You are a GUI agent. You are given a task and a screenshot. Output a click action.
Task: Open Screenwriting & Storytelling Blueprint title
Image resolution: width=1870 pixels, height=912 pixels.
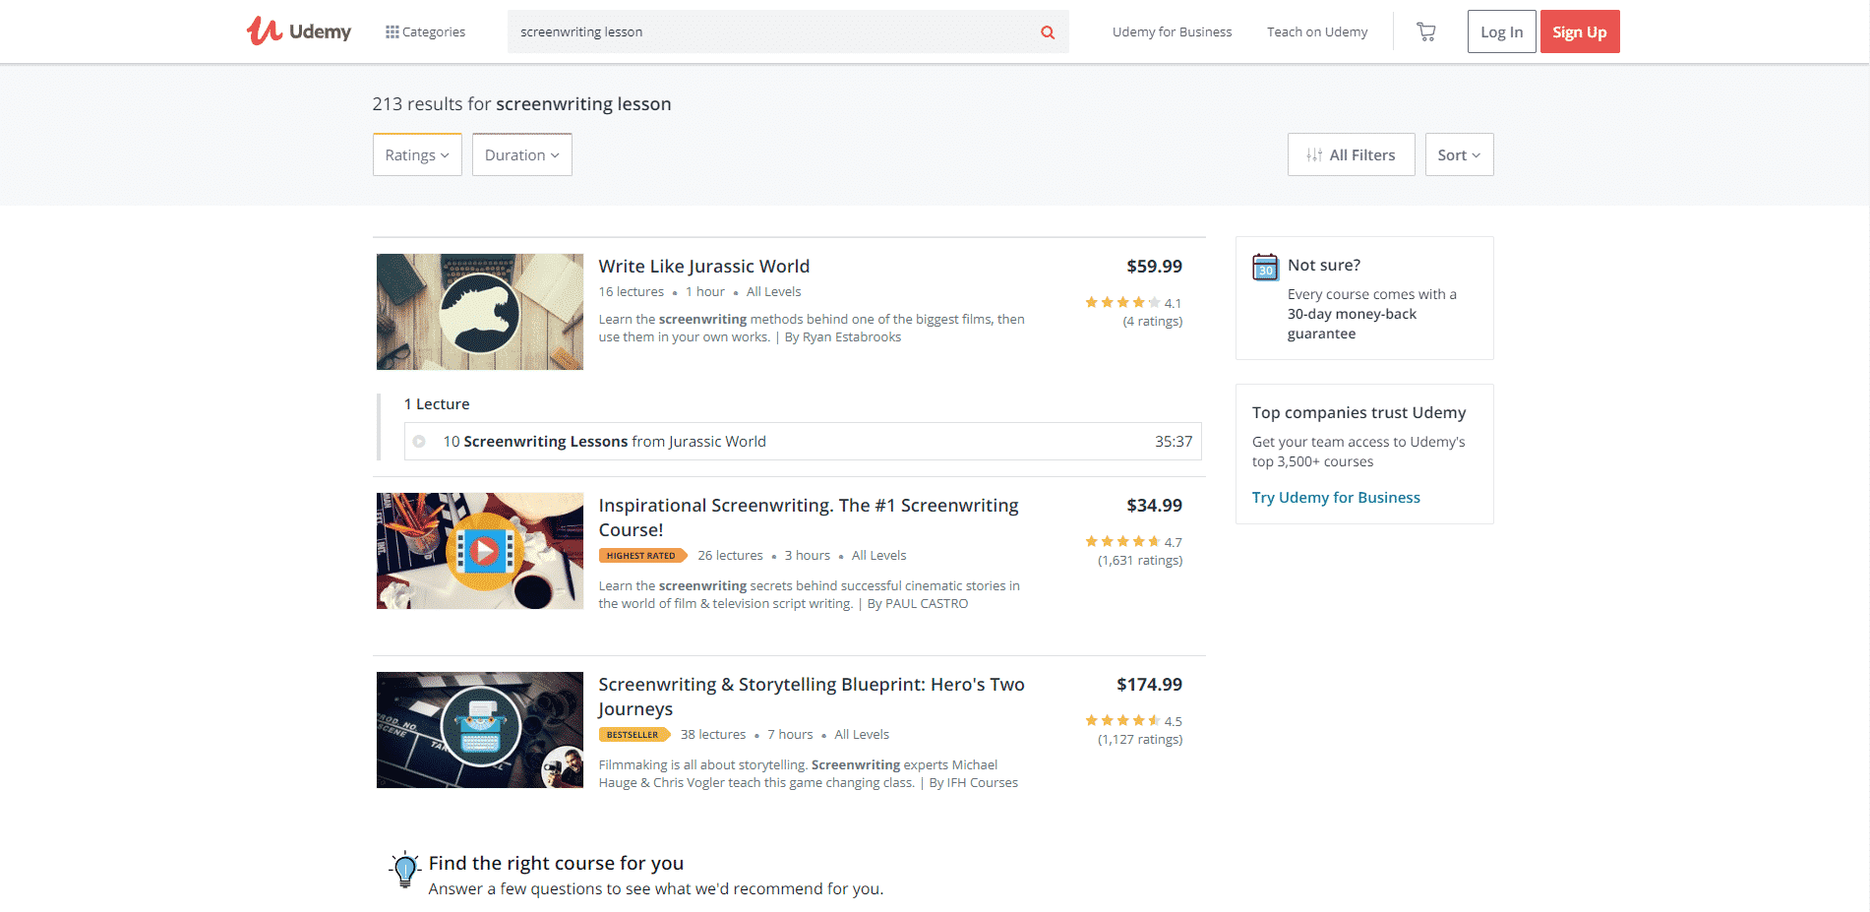coord(812,697)
